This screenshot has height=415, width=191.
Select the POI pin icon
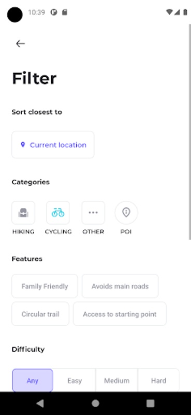[x=126, y=213]
